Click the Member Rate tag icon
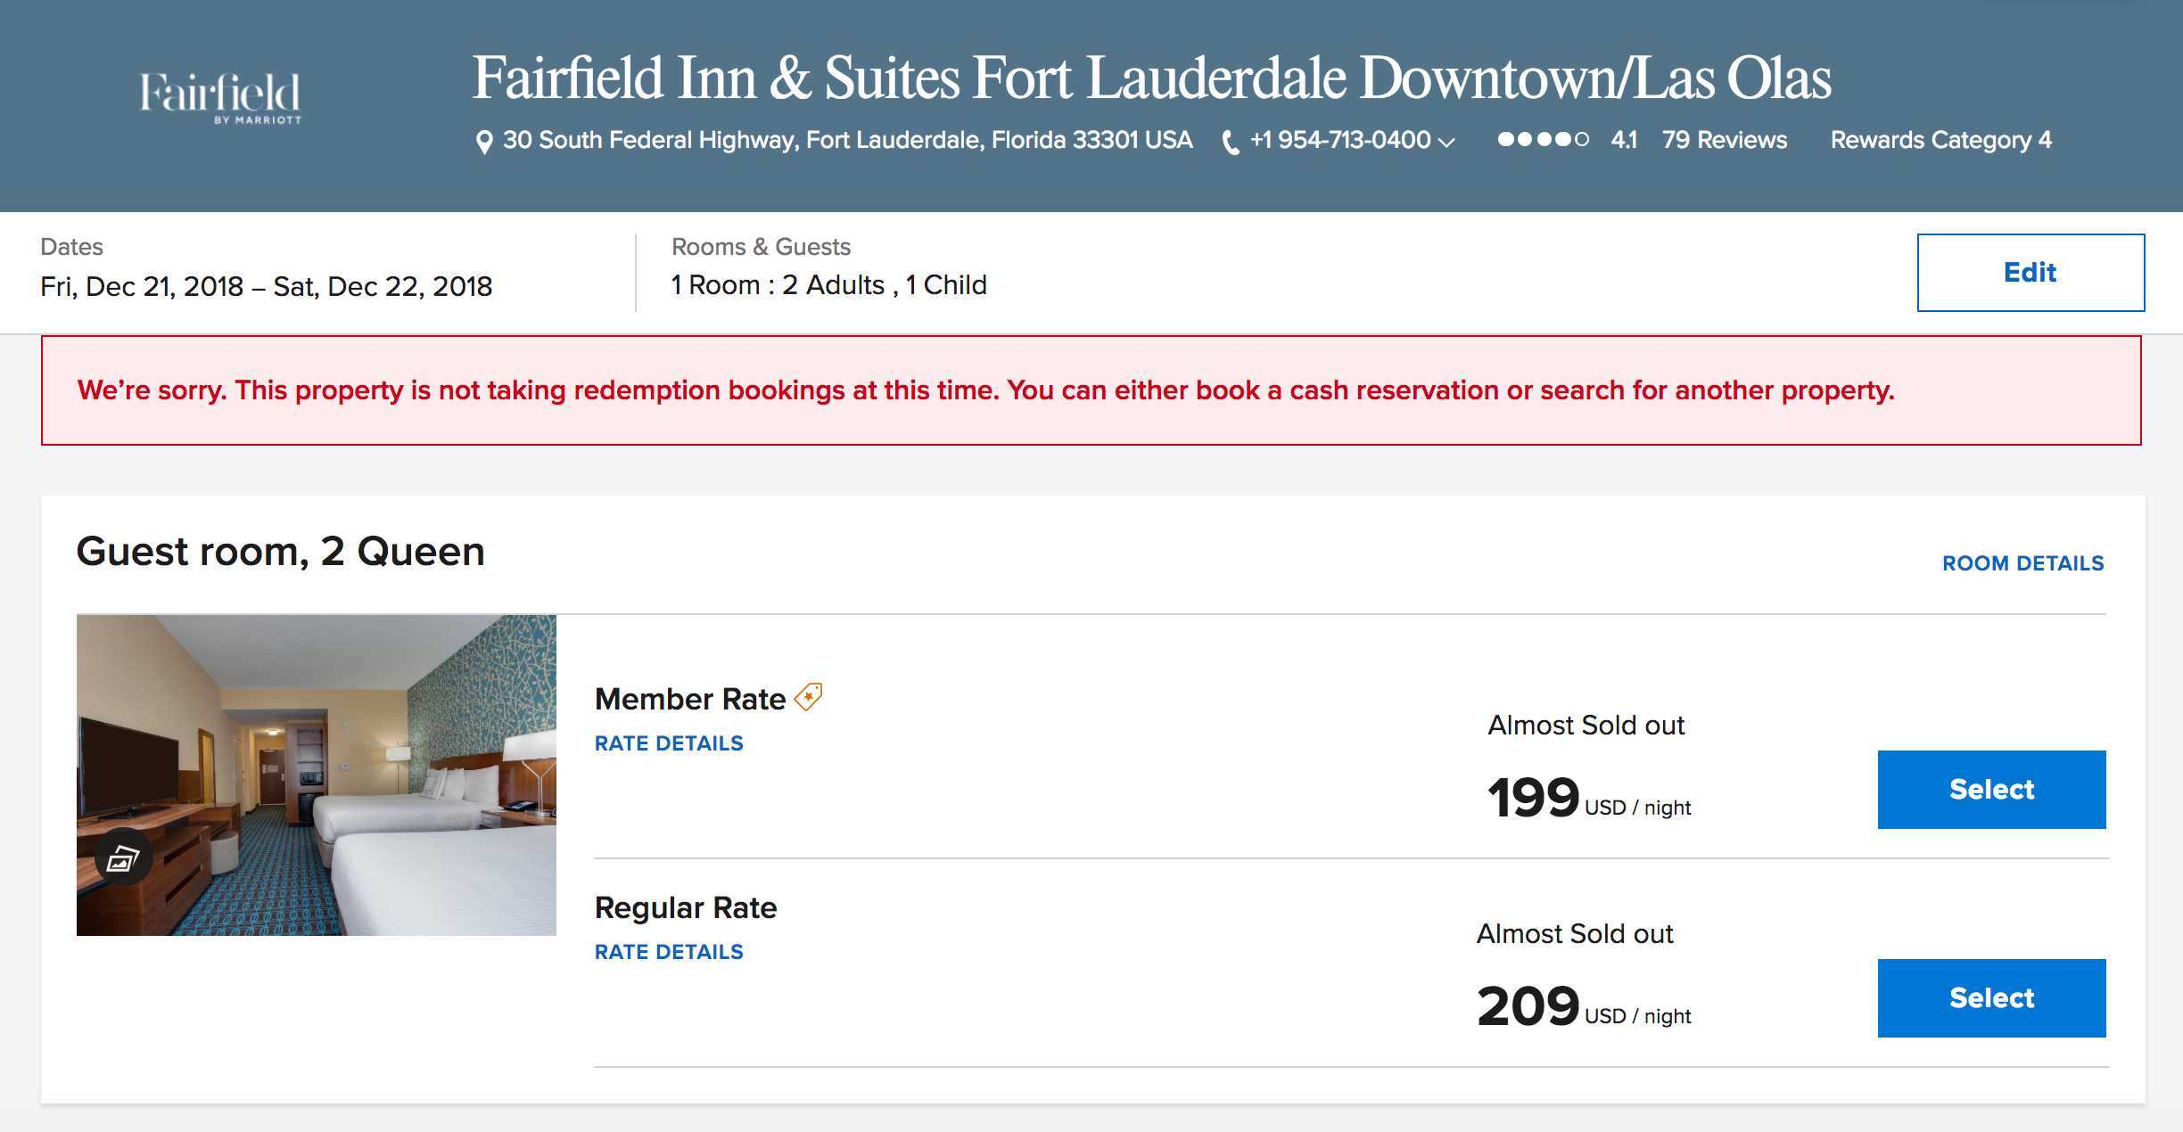2183x1132 pixels. [809, 696]
